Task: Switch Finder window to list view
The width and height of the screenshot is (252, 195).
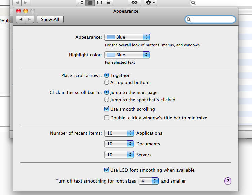Action: [90, 3]
